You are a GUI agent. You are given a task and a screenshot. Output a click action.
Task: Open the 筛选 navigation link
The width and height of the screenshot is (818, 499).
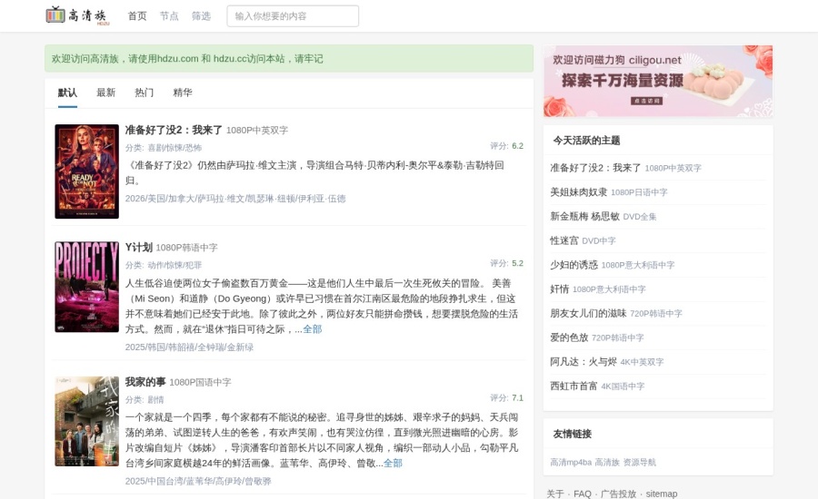click(x=201, y=16)
